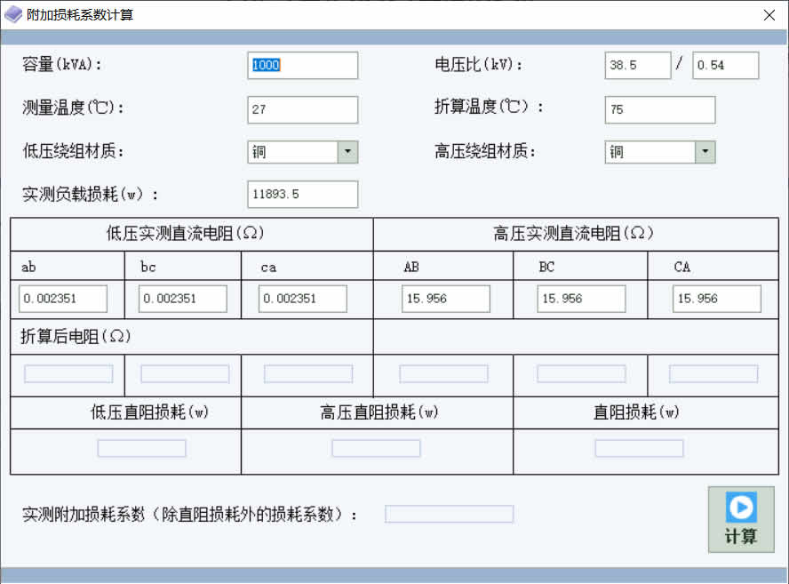Click the 测量温度 input with 27
Viewport: 789px width, 584px height.
(302, 109)
